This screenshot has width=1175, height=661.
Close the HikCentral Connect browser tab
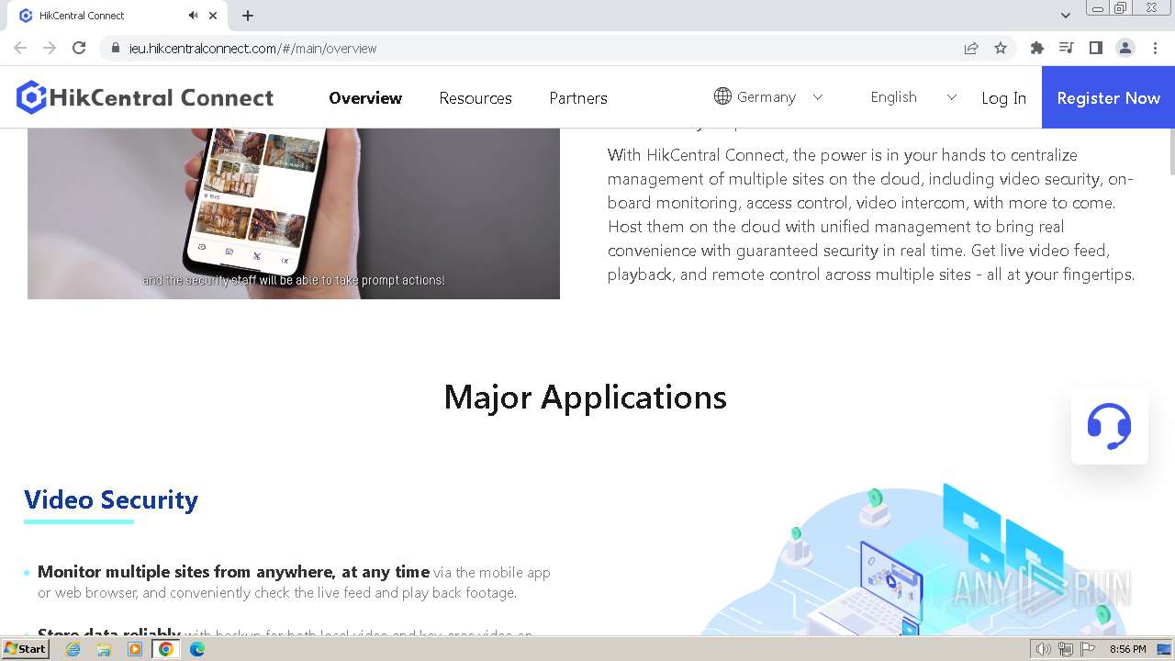pos(214,16)
